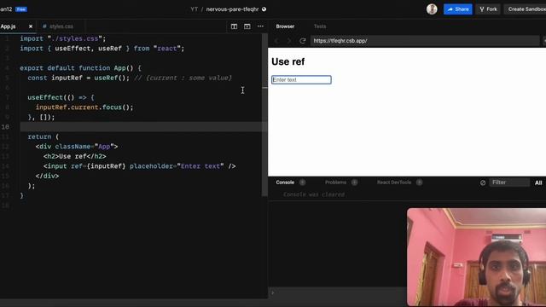Image resolution: width=546 pixels, height=307 pixels.
Task: Split the editor with the layout icon
Action: pyautogui.click(x=234, y=26)
